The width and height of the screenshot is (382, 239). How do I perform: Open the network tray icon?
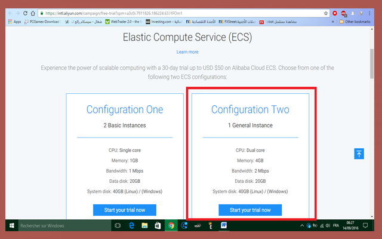coord(322,226)
